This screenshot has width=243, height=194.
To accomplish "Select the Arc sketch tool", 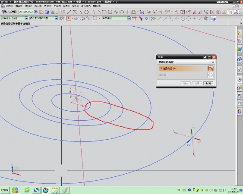I will 80,12.
